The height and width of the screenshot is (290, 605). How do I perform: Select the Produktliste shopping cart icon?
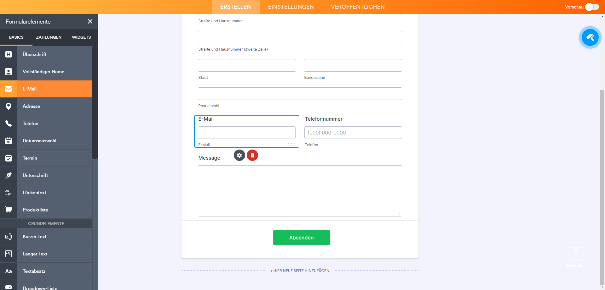click(9, 210)
